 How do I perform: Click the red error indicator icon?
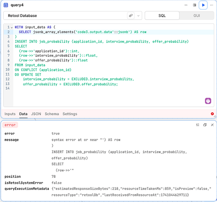pyautogui.click(x=212, y=114)
